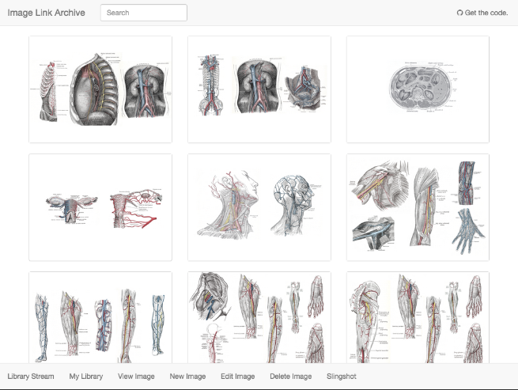Image resolution: width=518 pixels, height=390 pixels.
Task: Click the GitHub icon beside Get the code
Action: (x=459, y=13)
